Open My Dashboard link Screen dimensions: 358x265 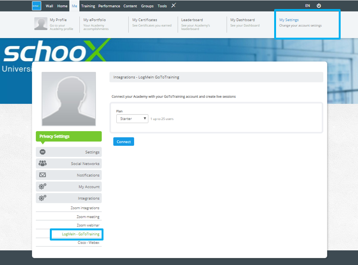pos(242,20)
